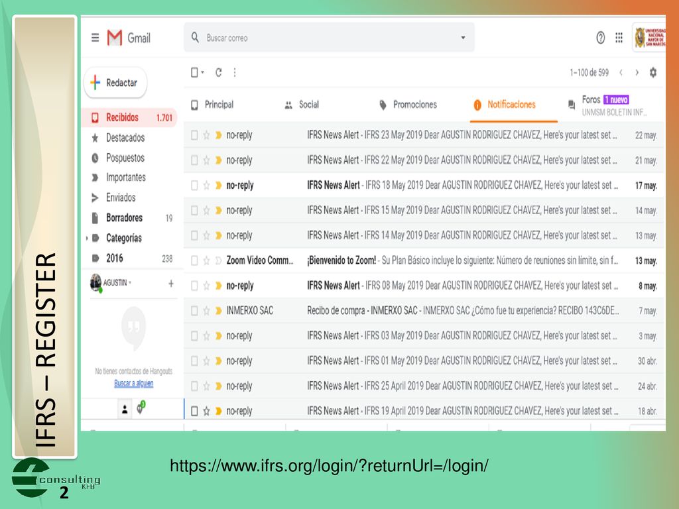The image size is (679, 509).
Task: Click the Hangouts contacts person icon
Action: point(125,409)
